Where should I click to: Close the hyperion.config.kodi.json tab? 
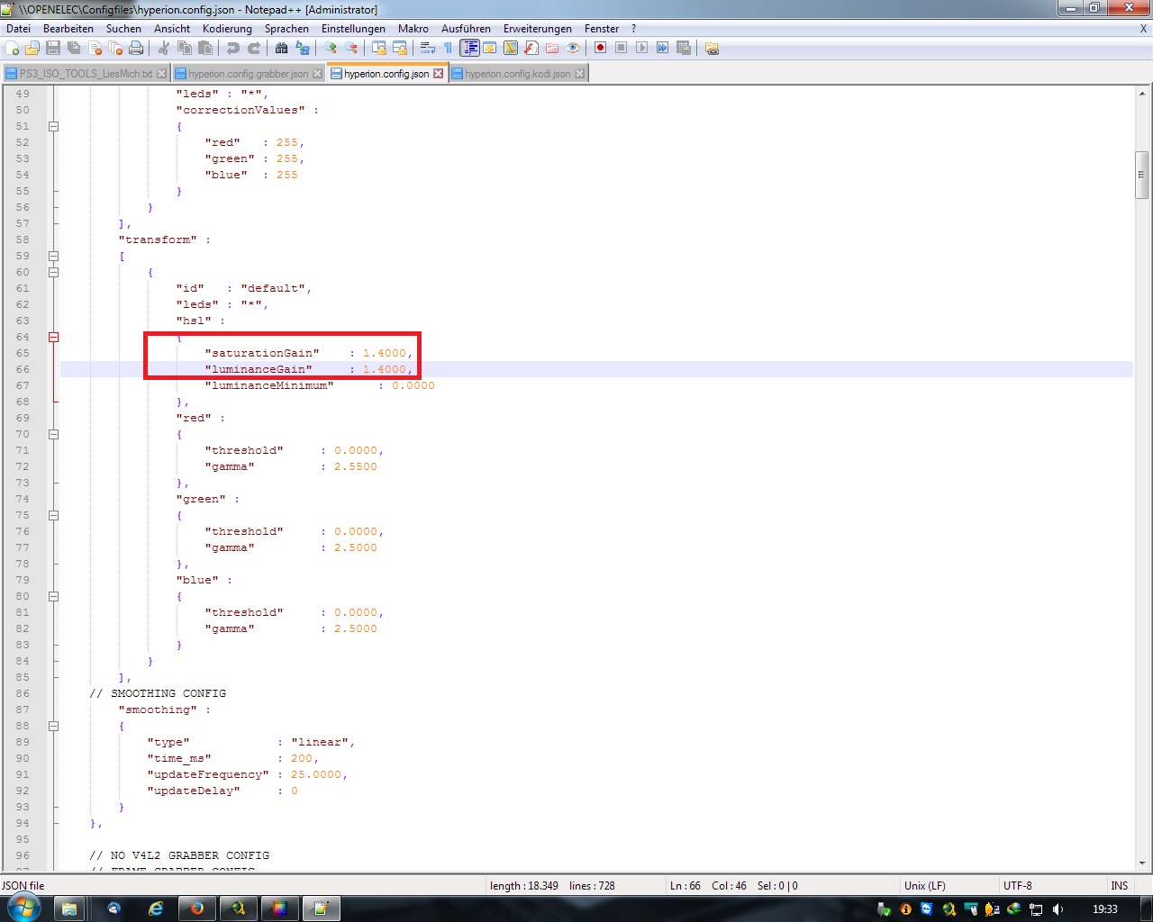580,74
